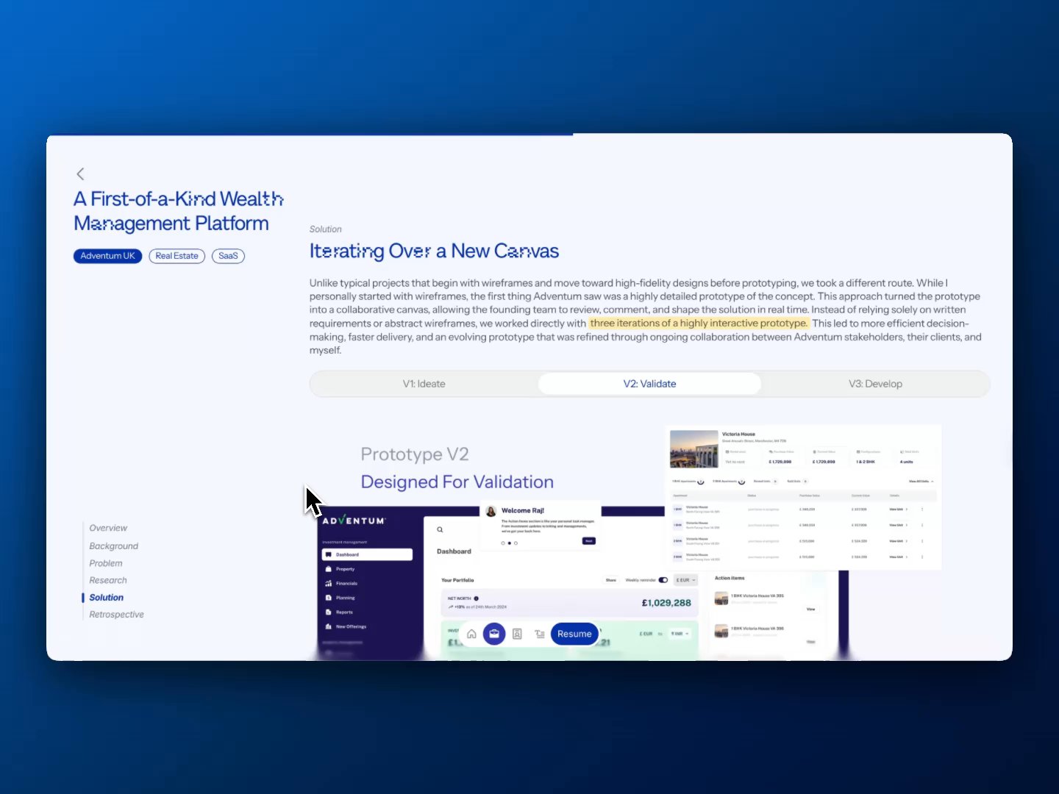Image resolution: width=1059 pixels, height=794 pixels.
Task: Switch to the V3: Develop tab
Action: click(875, 384)
